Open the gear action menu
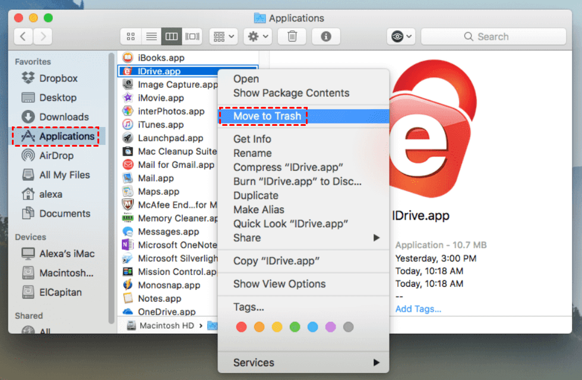 click(258, 36)
